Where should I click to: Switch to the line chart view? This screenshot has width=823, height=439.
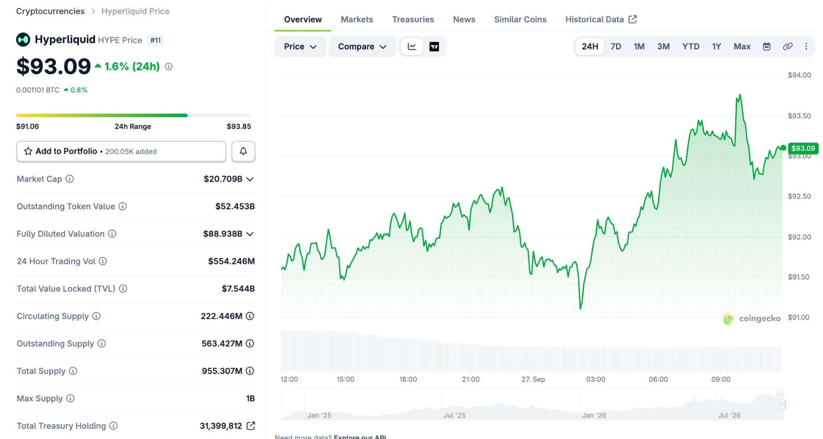point(412,47)
